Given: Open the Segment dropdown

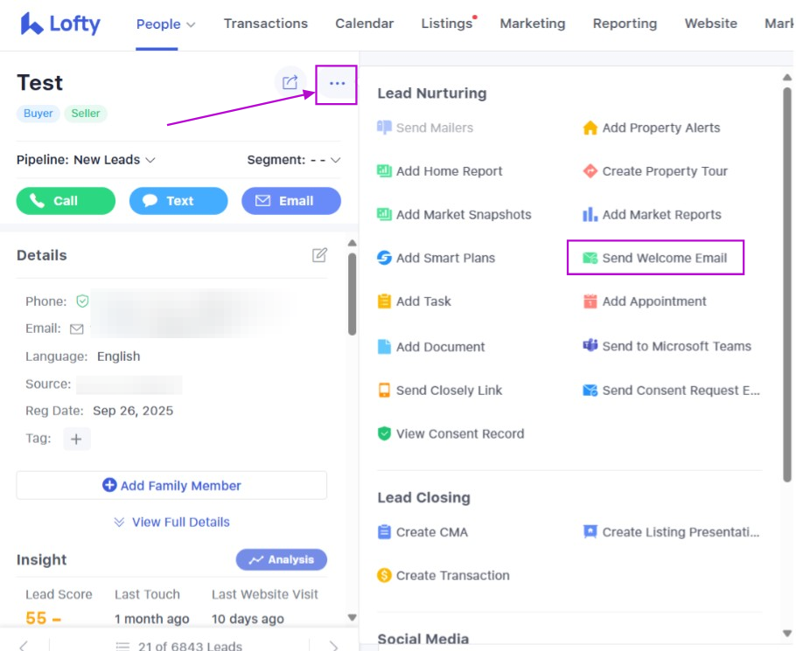Looking at the screenshot, I should (x=294, y=160).
